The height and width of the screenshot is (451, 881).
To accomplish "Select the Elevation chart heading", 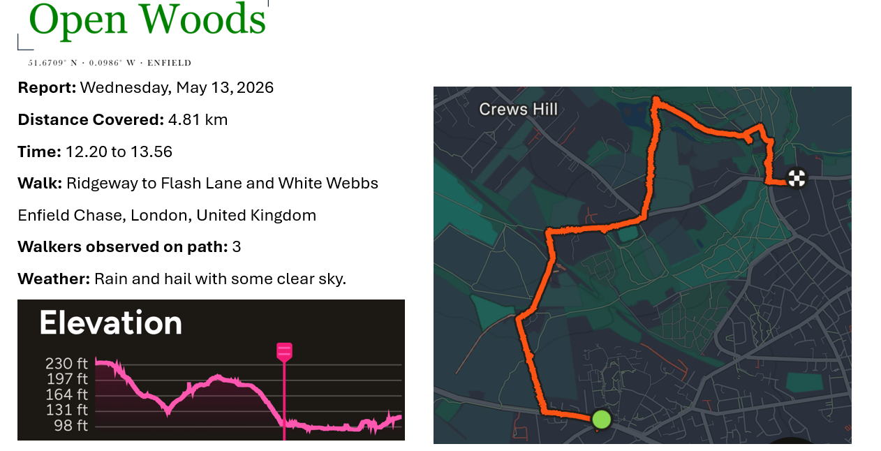I will pos(110,323).
